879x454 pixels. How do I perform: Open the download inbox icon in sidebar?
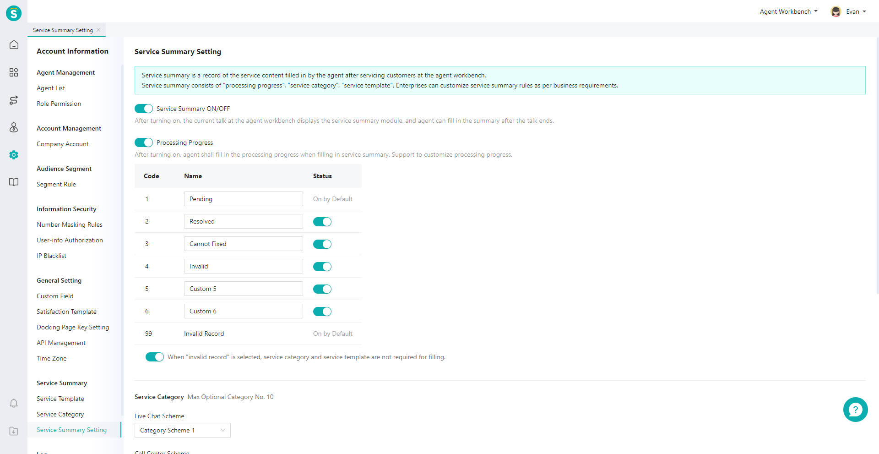pyautogui.click(x=14, y=431)
